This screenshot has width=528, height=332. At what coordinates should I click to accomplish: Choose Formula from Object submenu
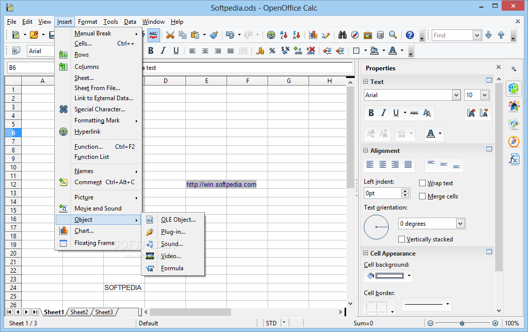[173, 268]
